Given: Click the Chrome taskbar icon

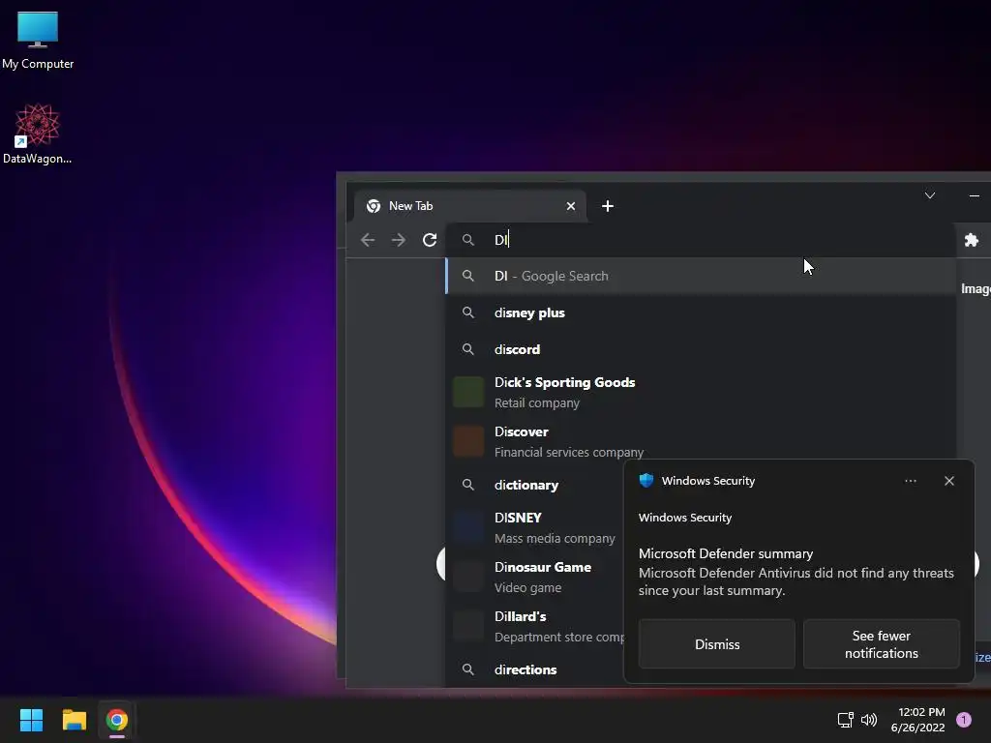Looking at the screenshot, I should click(x=117, y=720).
